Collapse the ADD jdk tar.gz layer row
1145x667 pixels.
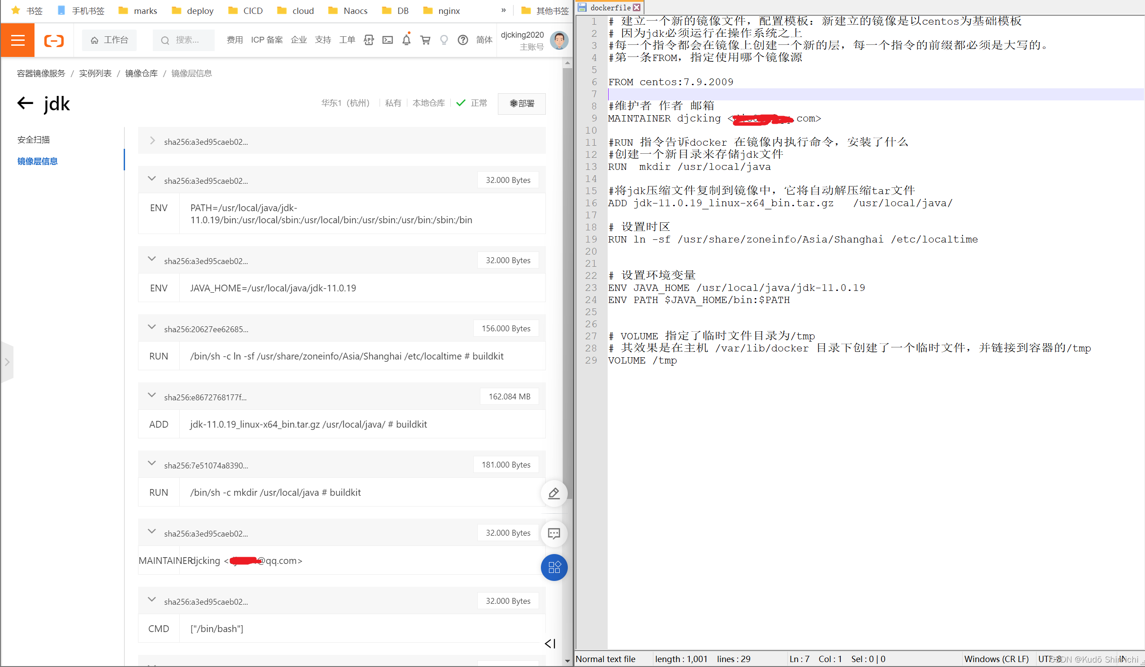(152, 395)
